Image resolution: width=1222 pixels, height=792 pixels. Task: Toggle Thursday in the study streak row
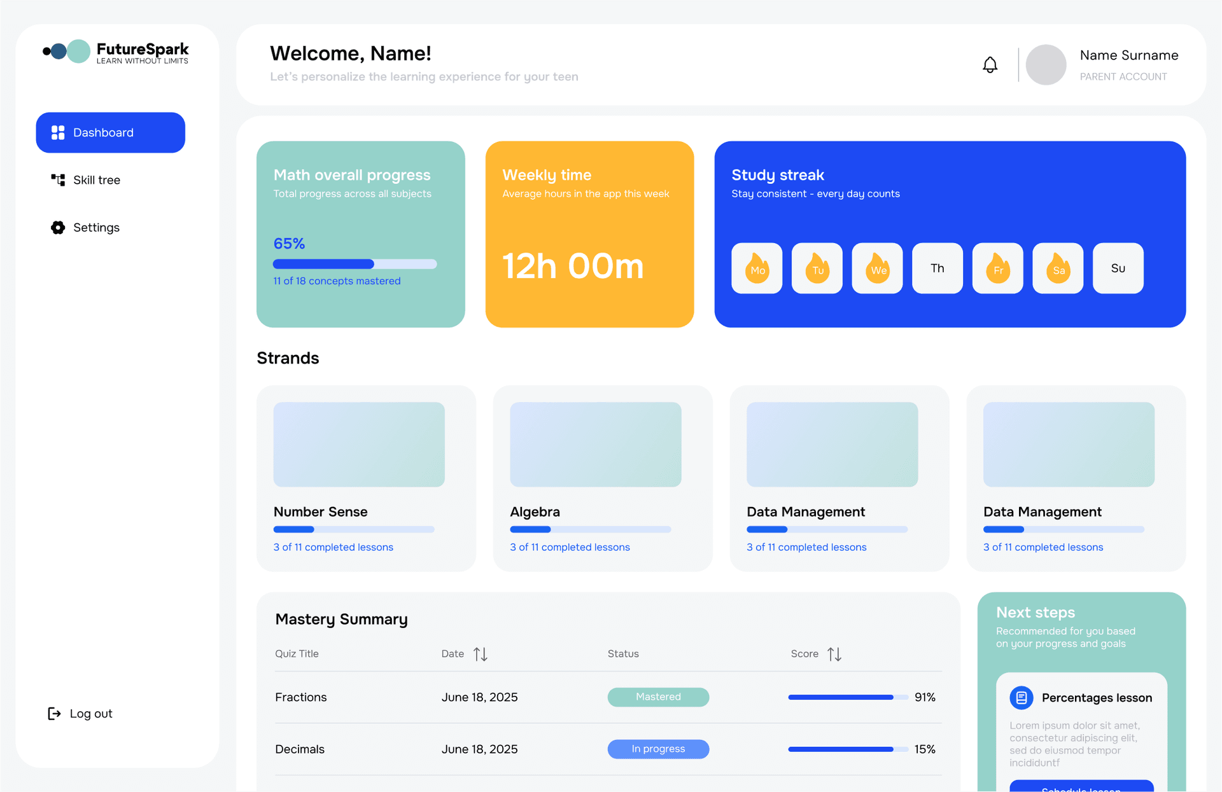[937, 268]
